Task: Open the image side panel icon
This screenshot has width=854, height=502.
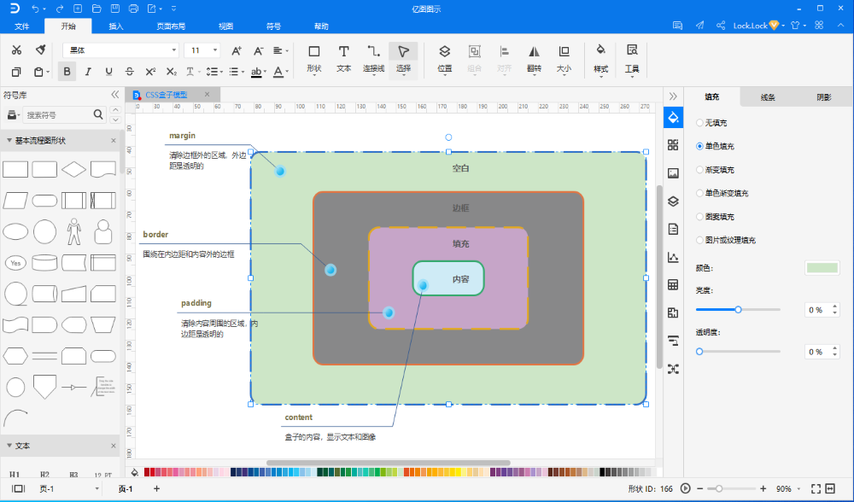Action: [x=673, y=173]
